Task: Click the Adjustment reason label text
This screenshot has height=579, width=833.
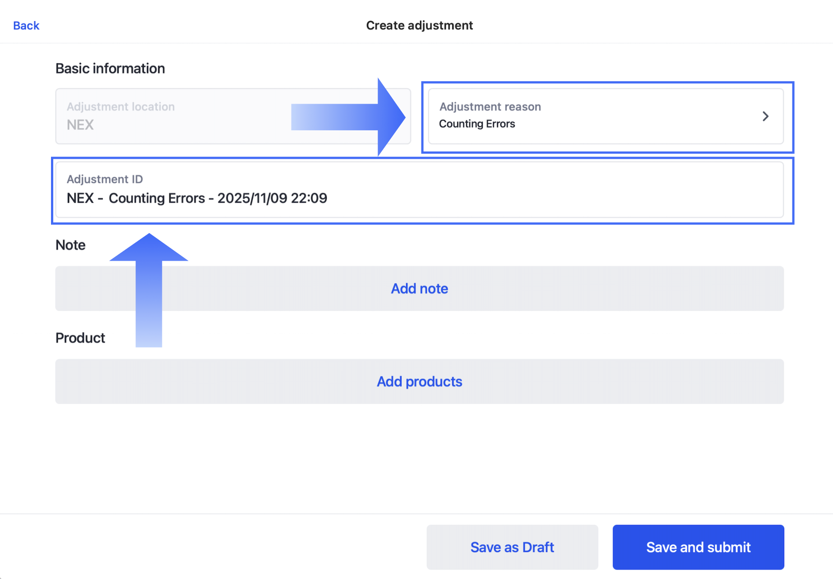Action: click(490, 107)
